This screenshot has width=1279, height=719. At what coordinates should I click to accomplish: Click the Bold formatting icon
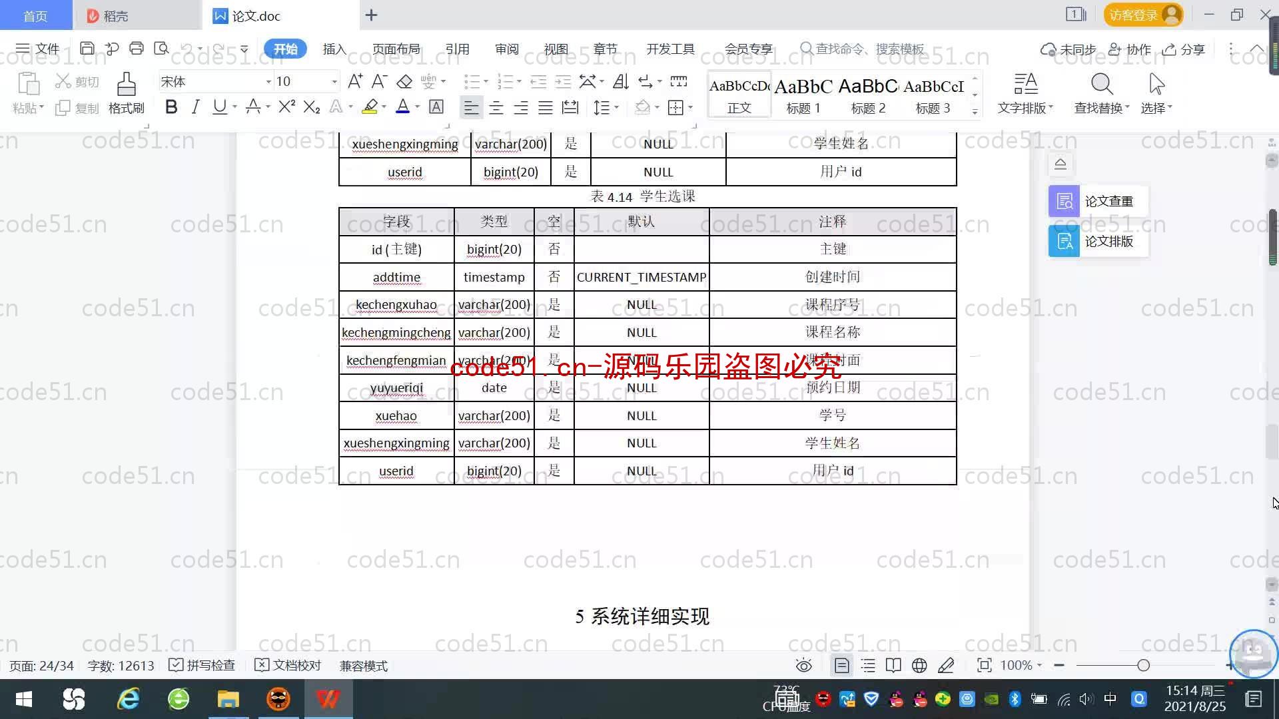171,108
